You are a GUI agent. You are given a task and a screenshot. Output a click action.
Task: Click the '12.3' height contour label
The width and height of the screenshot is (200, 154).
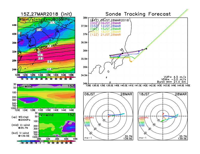50,62
